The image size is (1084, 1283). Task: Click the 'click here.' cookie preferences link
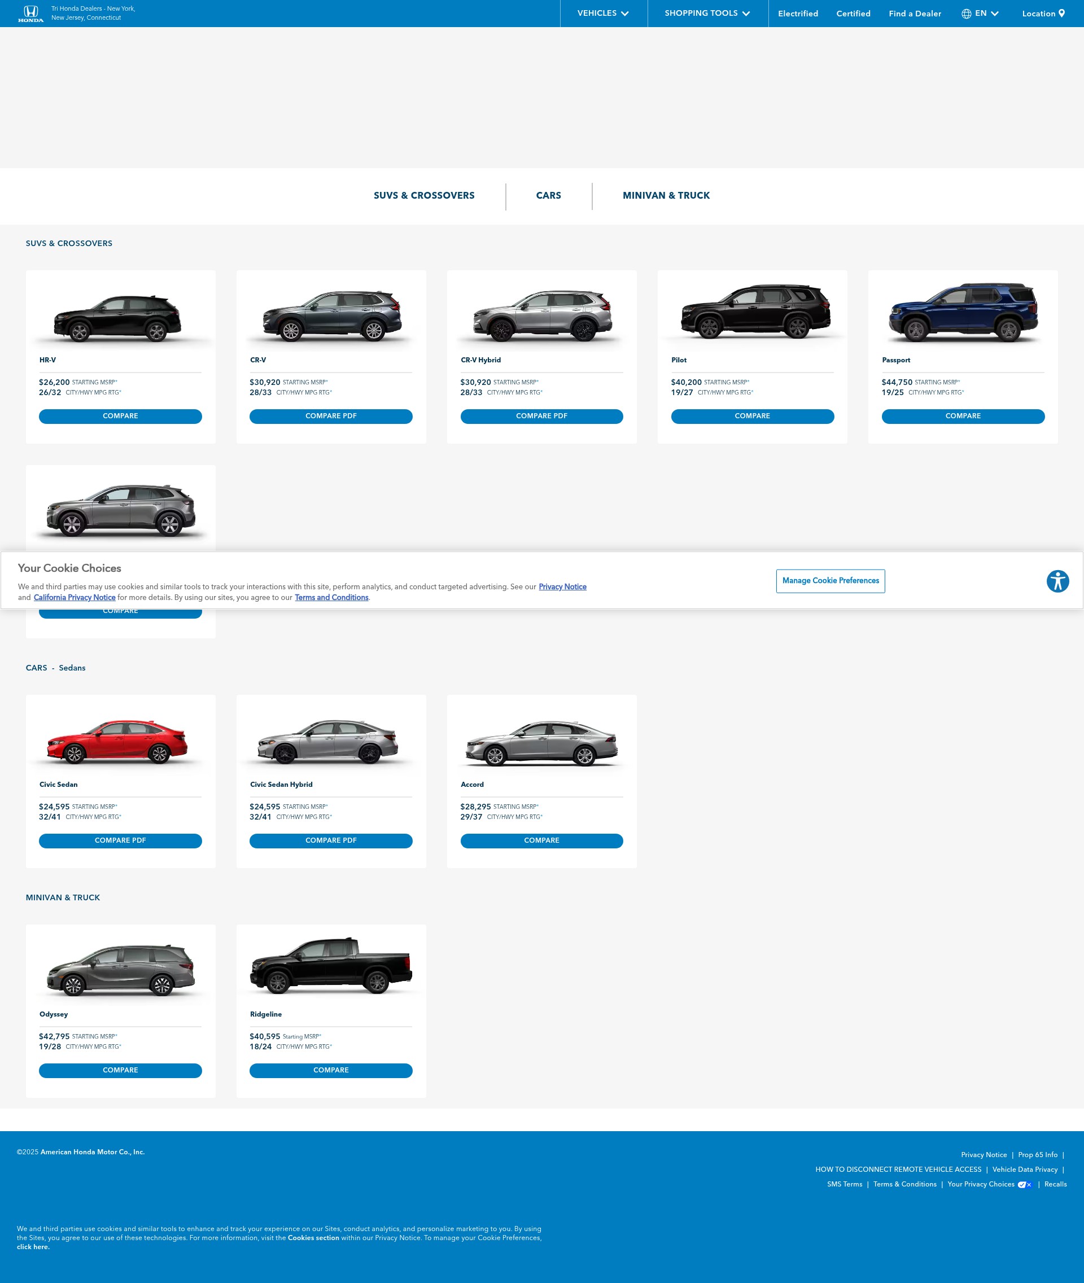(x=33, y=1247)
